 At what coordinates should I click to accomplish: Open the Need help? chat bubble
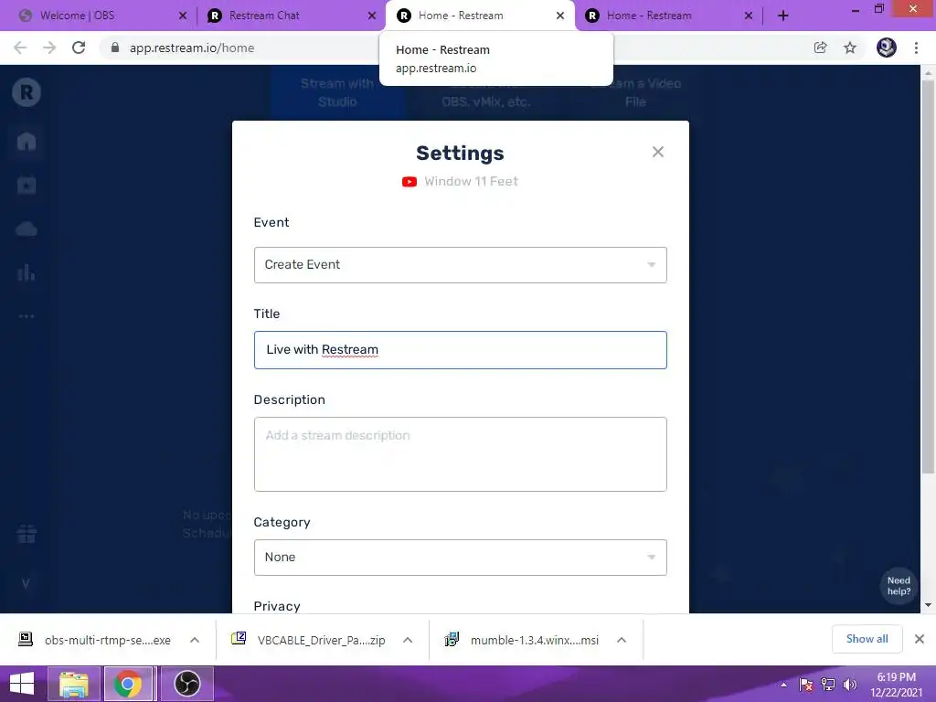tap(899, 586)
